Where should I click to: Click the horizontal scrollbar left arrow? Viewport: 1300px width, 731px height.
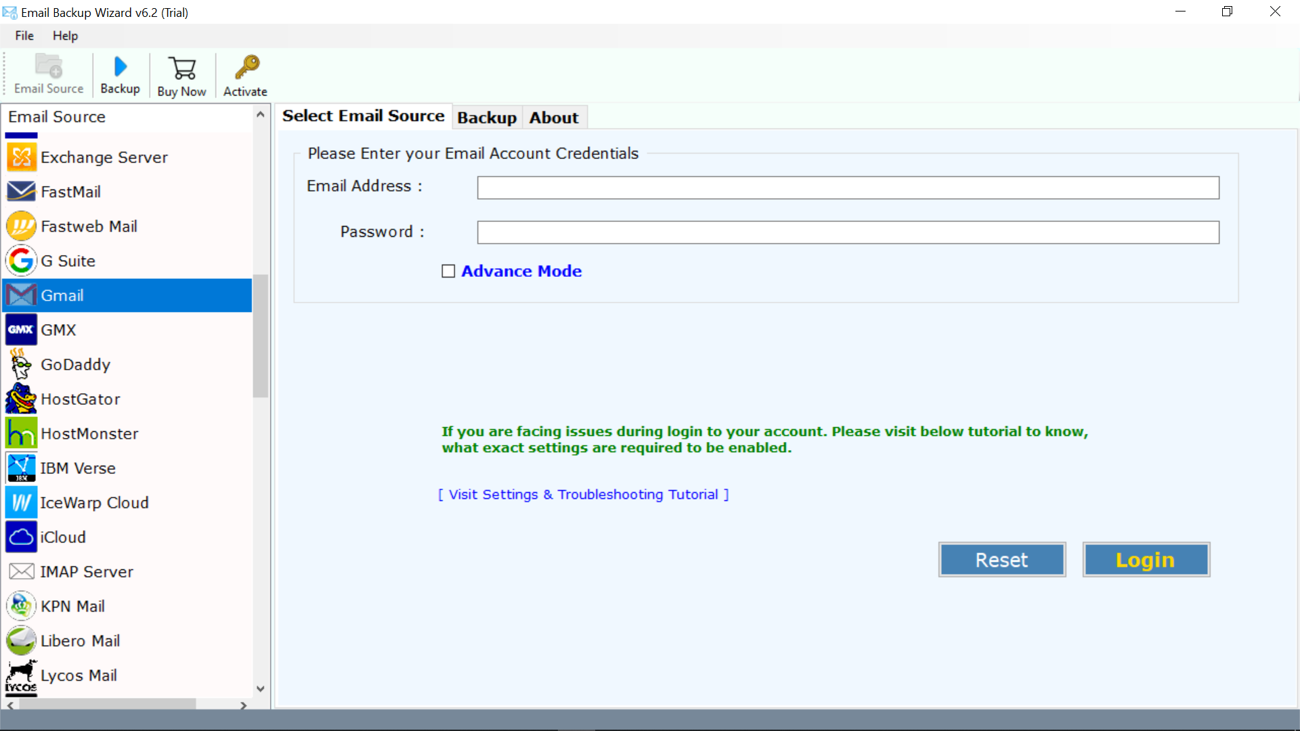click(10, 705)
